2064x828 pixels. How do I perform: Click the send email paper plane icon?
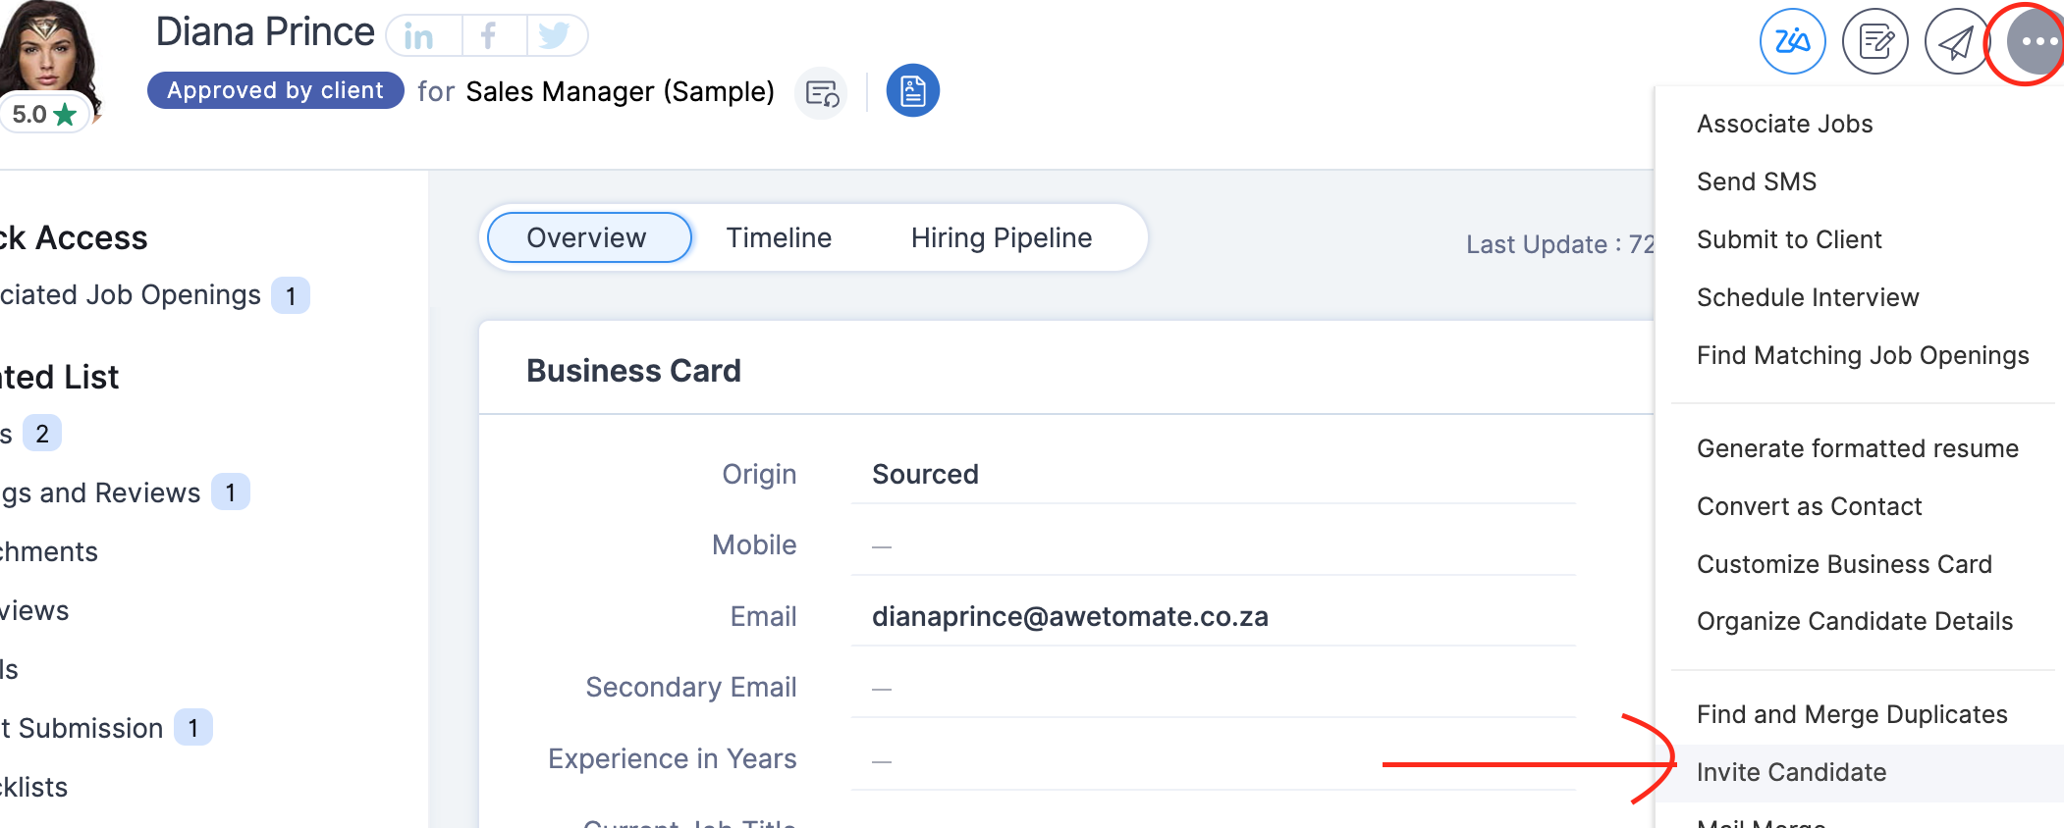point(1956,42)
